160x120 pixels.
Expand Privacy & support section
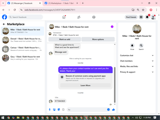click(137, 72)
